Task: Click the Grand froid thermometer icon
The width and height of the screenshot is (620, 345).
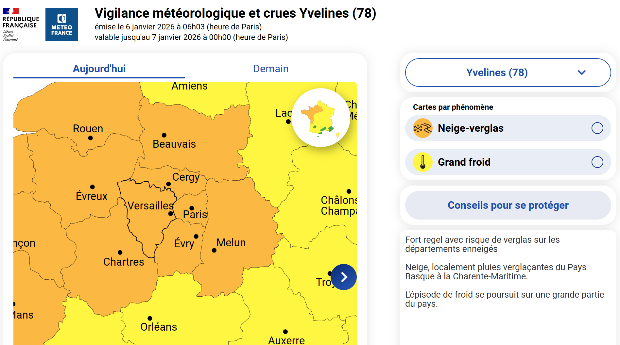Action: click(422, 162)
